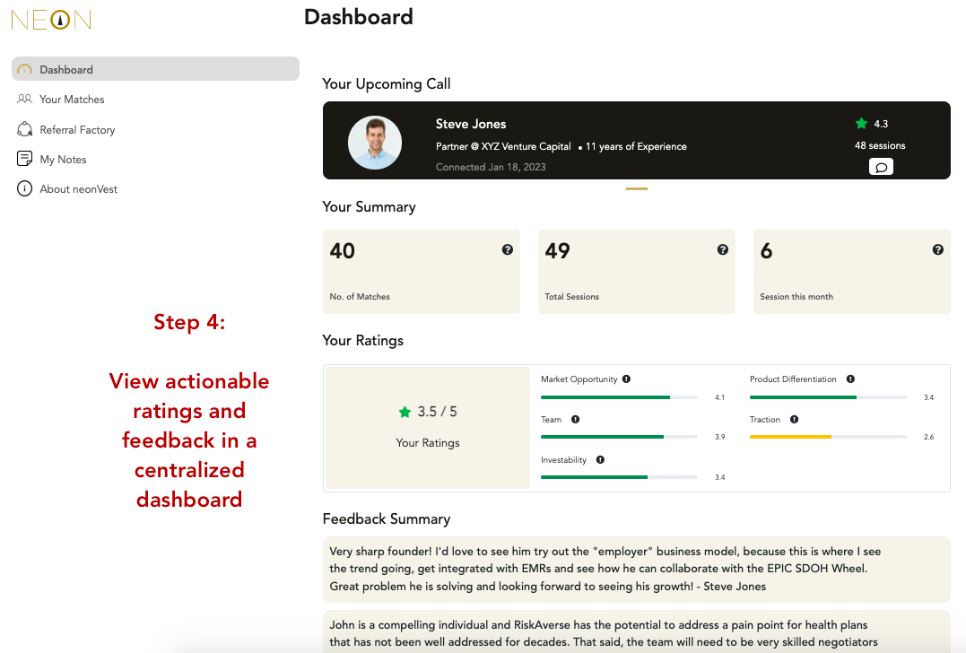Click the Product Differentiation rating bar

pos(828,397)
